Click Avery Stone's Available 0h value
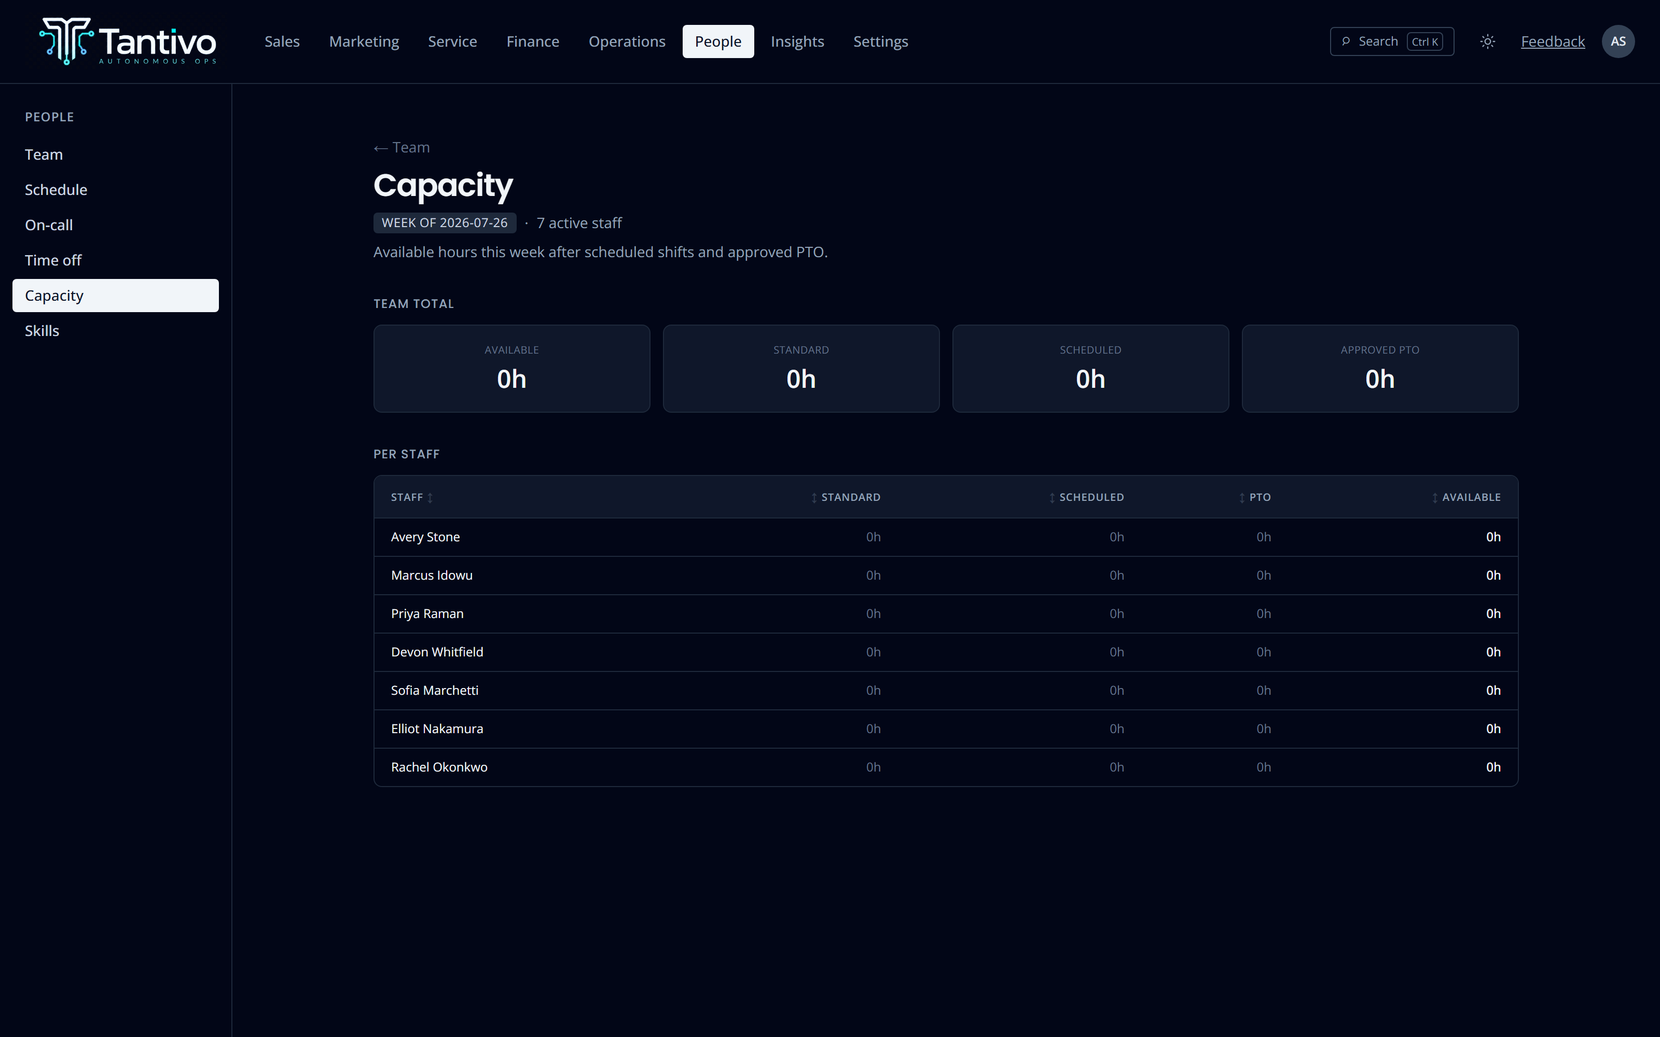Viewport: 1660px width, 1037px height. tap(1492, 537)
